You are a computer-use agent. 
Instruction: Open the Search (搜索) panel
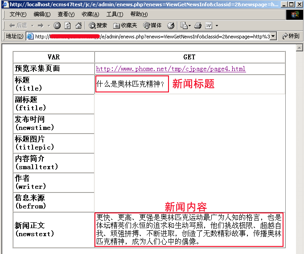point(98,25)
